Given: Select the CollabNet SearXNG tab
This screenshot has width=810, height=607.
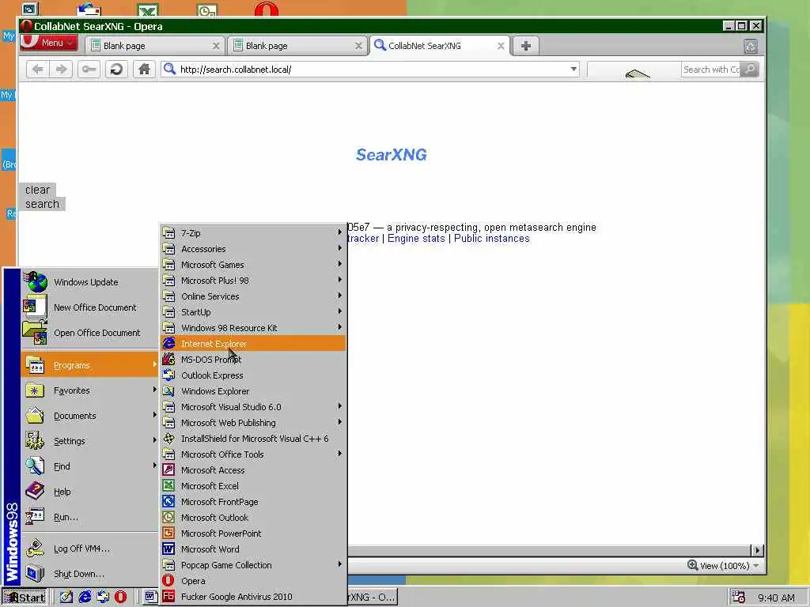Looking at the screenshot, I should pyautogui.click(x=440, y=46).
